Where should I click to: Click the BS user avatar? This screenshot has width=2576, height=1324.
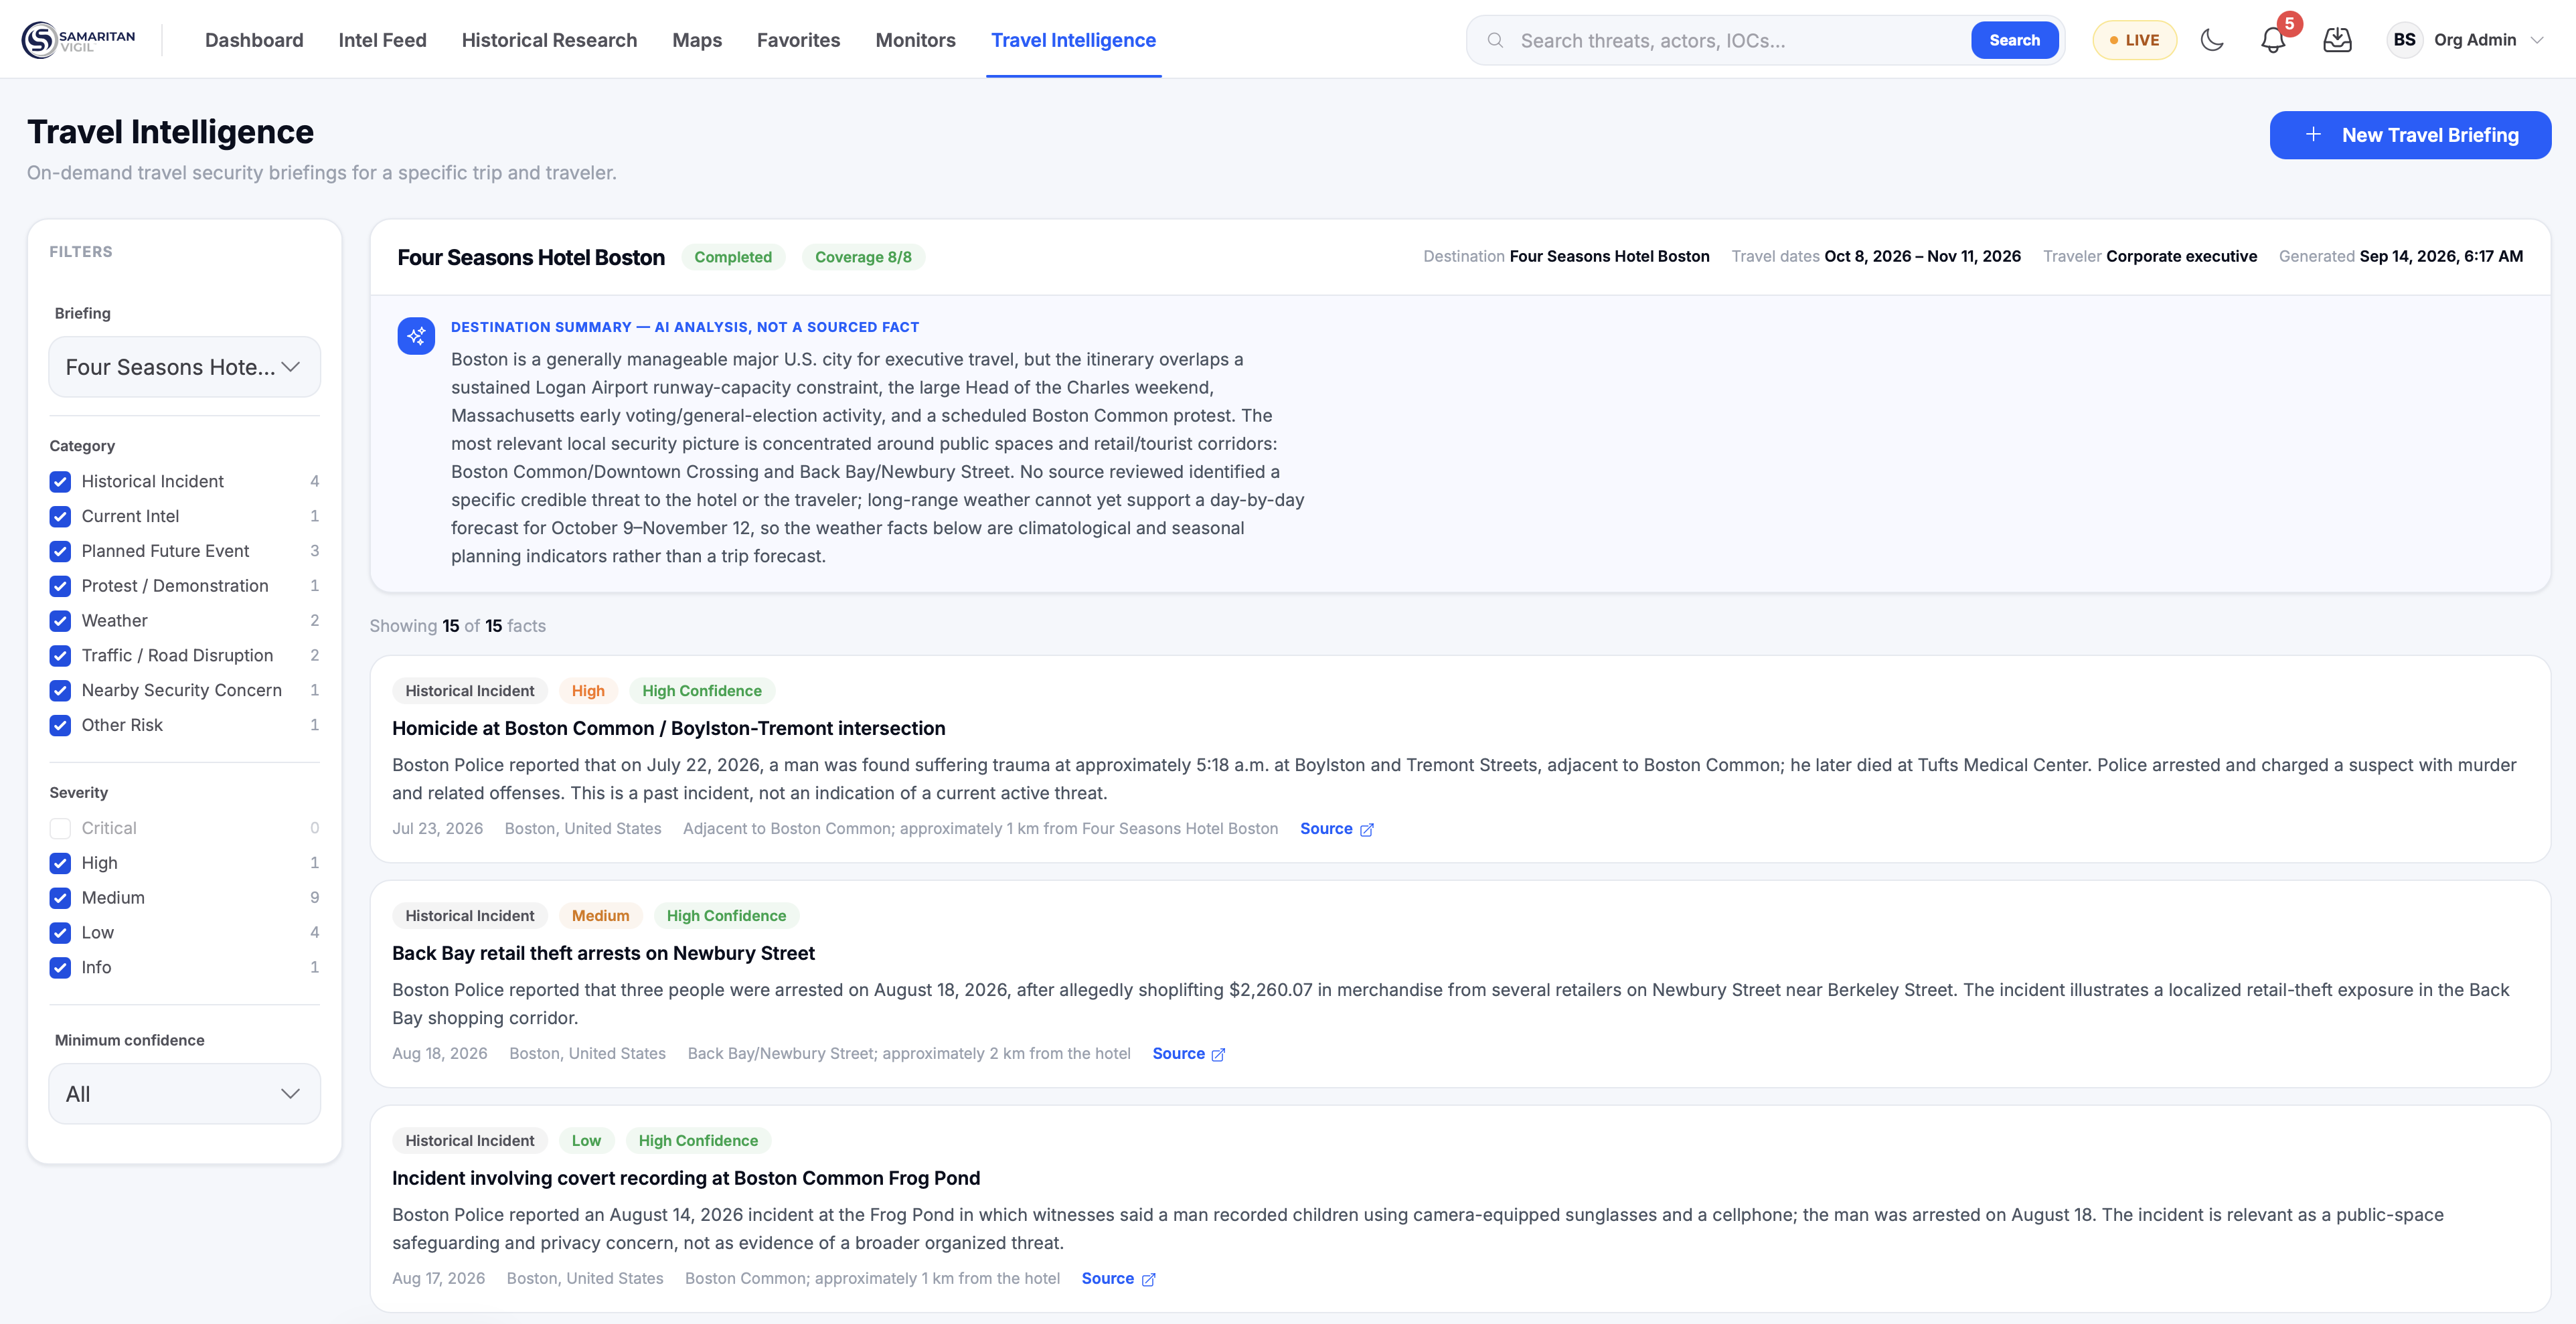click(2404, 40)
